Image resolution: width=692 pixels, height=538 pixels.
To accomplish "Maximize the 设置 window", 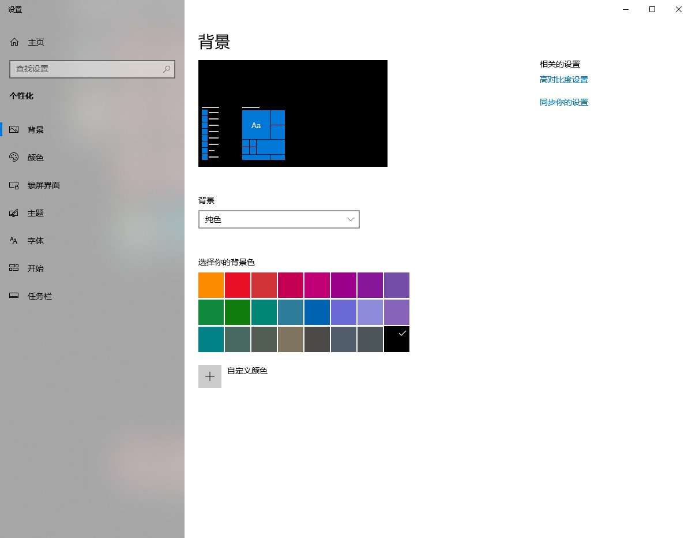I will click(652, 9).
